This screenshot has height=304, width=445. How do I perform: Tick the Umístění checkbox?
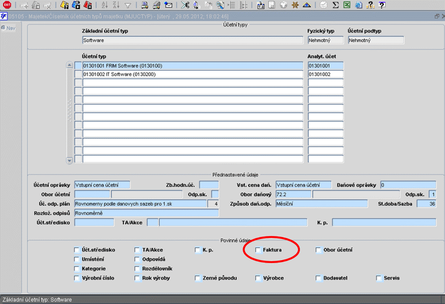[x=76, y=259]
